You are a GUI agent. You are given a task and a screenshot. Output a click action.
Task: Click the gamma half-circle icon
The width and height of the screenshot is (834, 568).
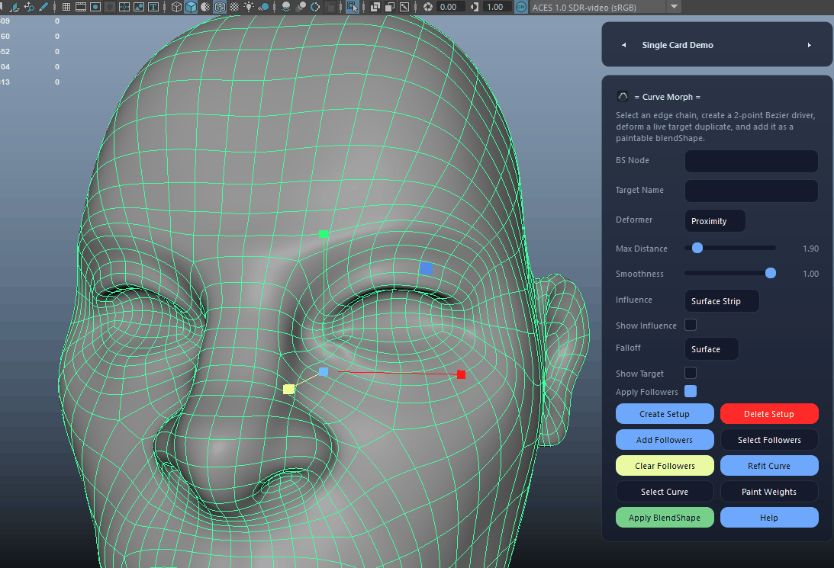(x=475, y=7)
